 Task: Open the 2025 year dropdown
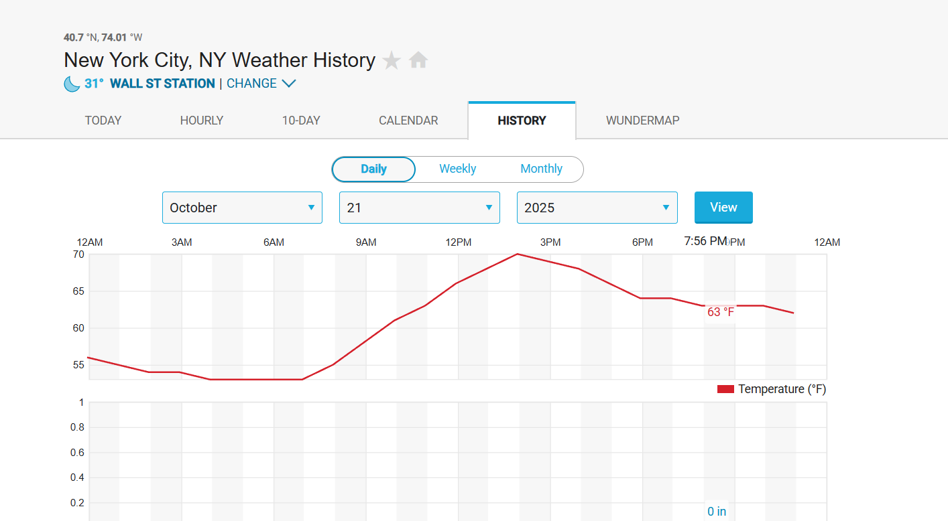[x=597, y=208]
